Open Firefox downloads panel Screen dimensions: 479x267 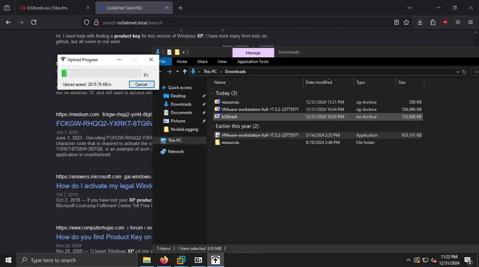coord(420,22)
